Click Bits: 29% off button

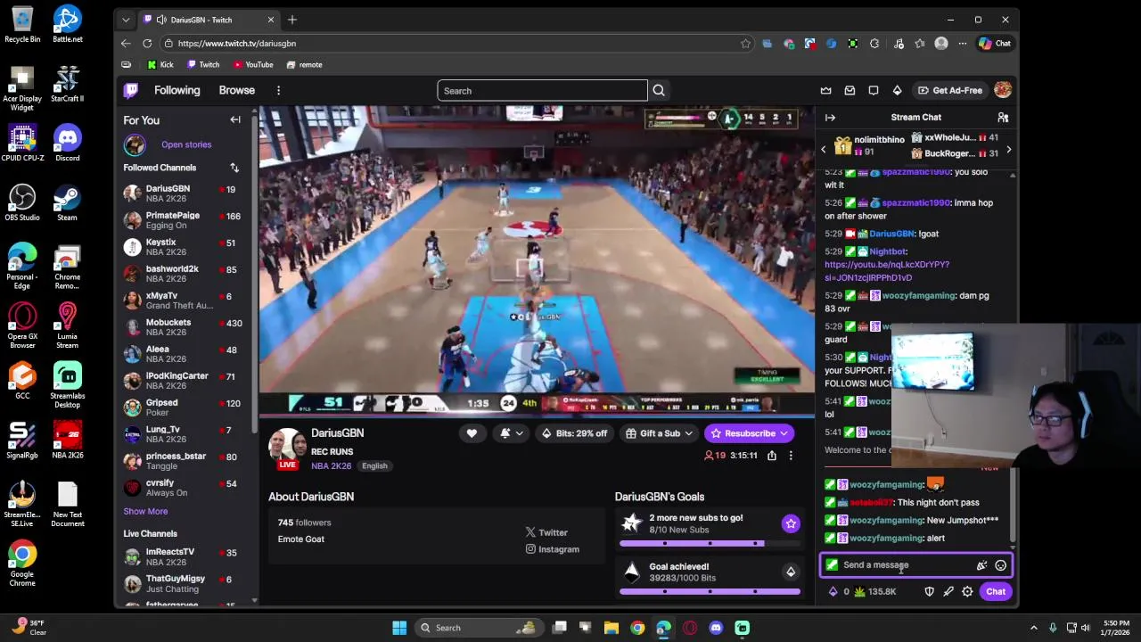[575, 433]
